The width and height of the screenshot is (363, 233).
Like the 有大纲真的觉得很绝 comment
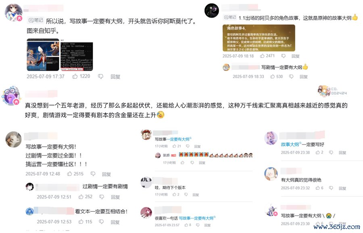coord(318,188)
